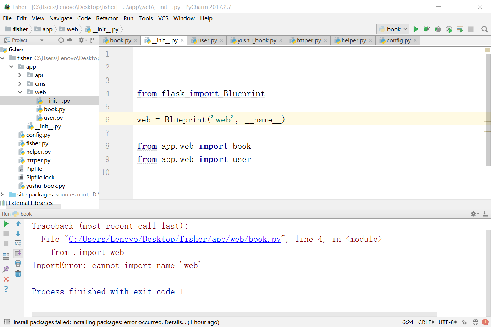Viewport: 491px width, 327px height.
Task: Switch to book.py editor tab
Action: [120, 40]
